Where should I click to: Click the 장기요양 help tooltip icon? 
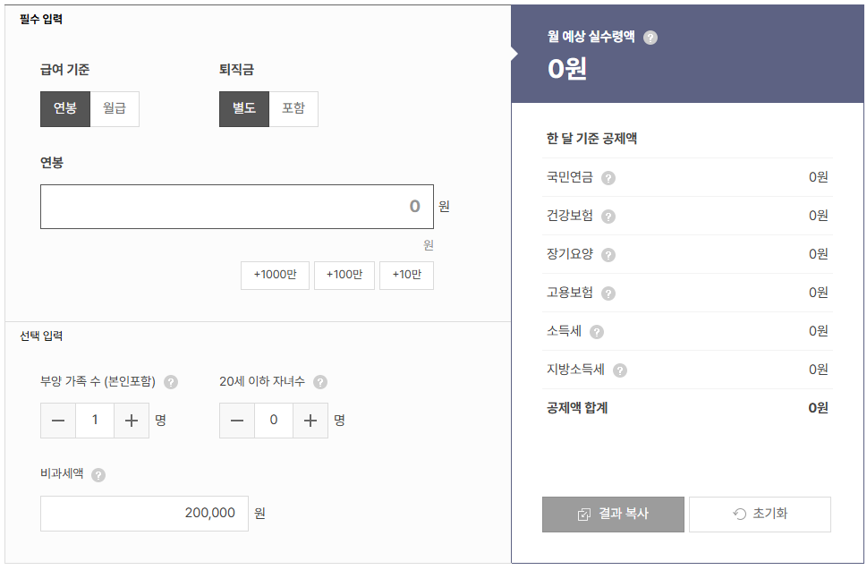coord(609,254)
